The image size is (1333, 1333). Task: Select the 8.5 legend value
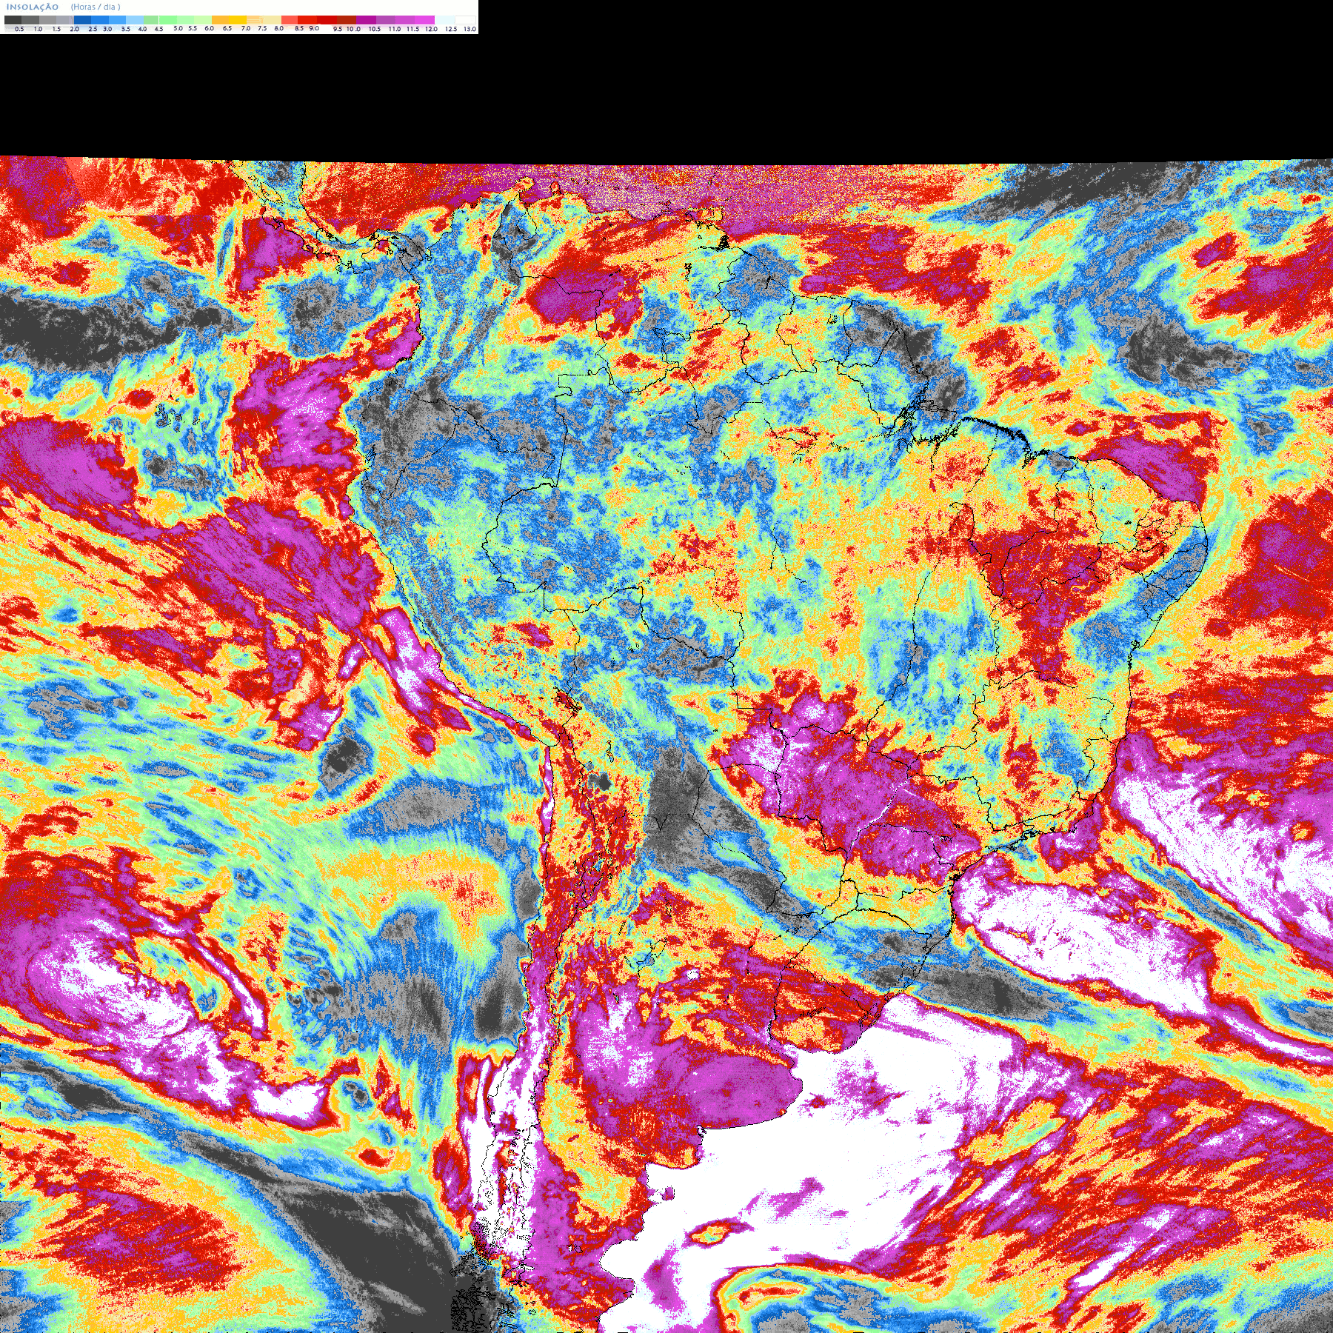(299, 28)
